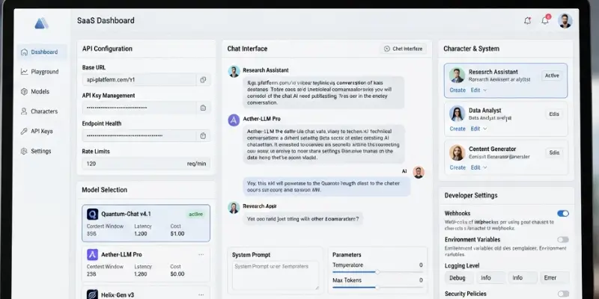Expand Edit dropdown on Research Assistant card
599x299 pixels.
478,90
